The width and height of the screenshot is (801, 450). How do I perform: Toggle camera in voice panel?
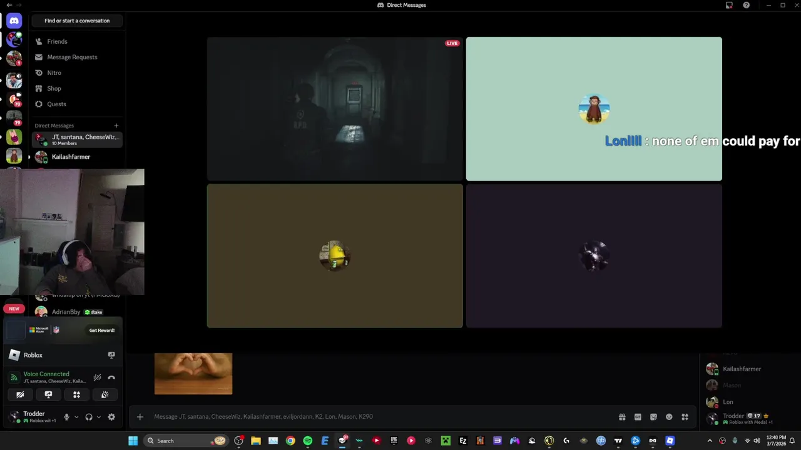[20, 394]
